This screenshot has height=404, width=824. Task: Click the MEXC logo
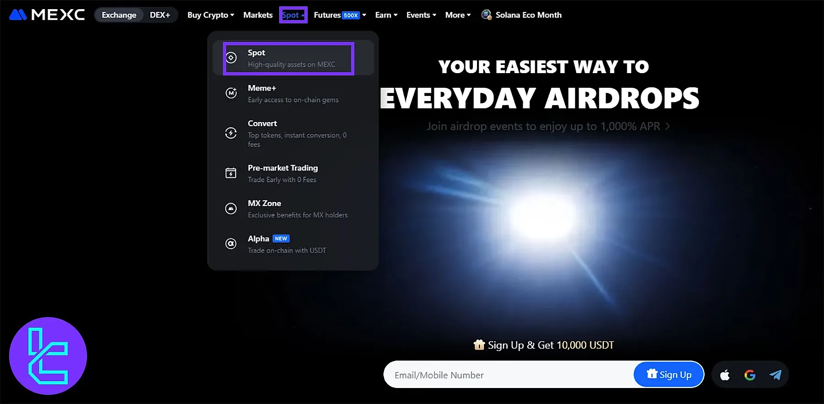(47, 15)
